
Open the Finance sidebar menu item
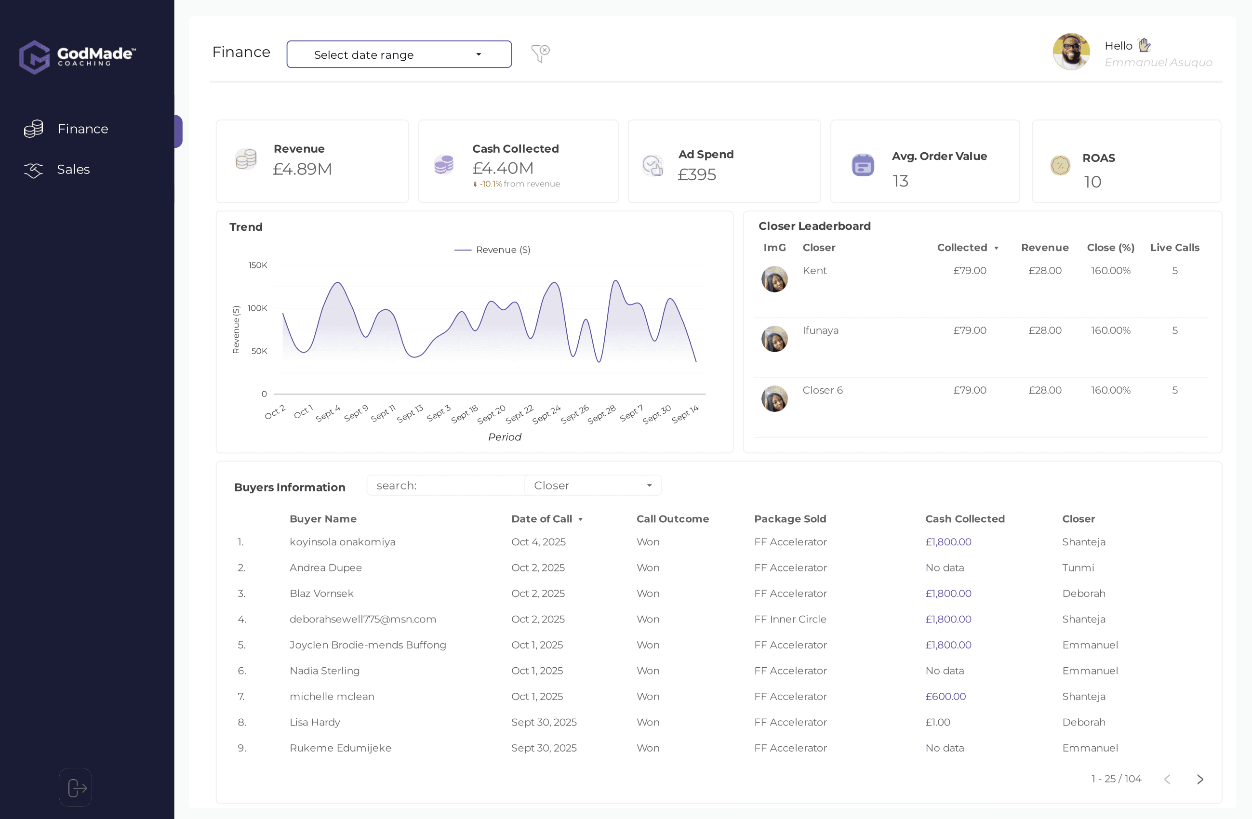[82, 129]
